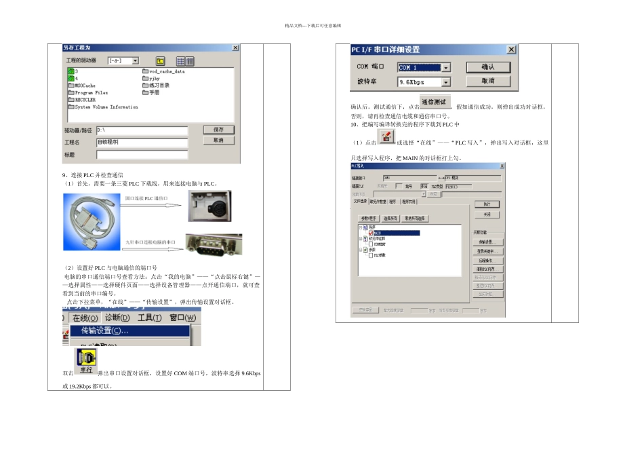Click the 取消所有选择 button
The width and height of the screenshot is (644, 456).
415,218
